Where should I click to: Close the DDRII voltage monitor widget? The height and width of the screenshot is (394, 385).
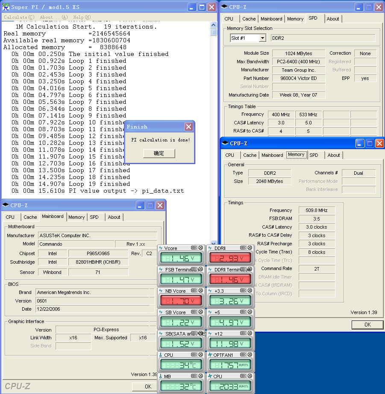click(x=250, y=248)
